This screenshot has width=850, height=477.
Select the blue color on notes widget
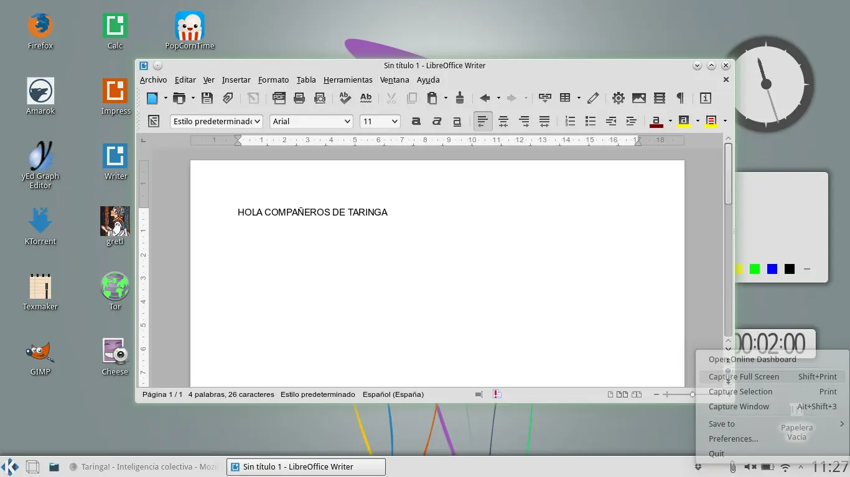tap(772, 269)
